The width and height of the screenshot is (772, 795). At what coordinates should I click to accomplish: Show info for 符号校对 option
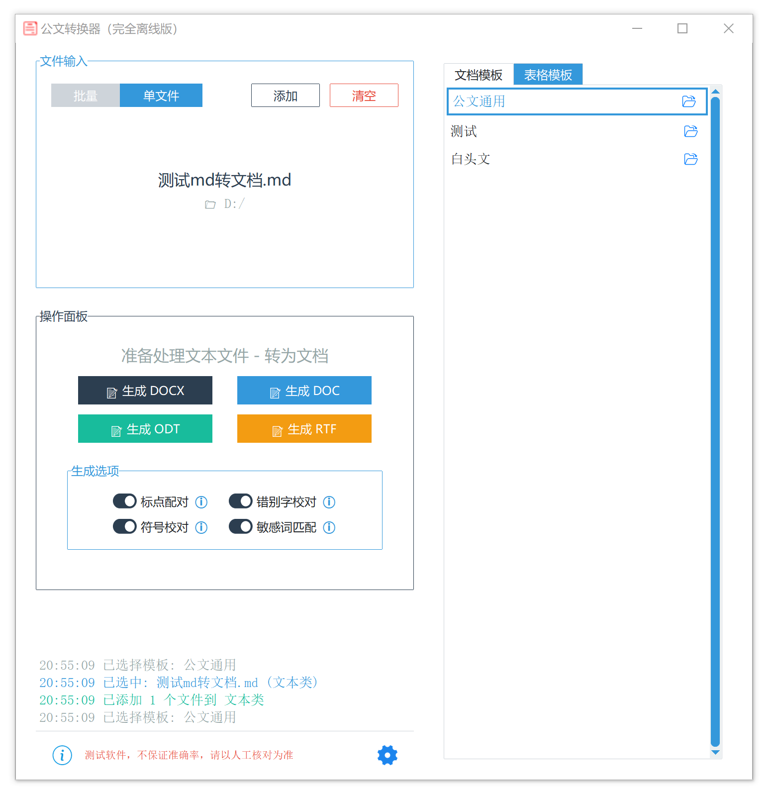pos(201,527)
